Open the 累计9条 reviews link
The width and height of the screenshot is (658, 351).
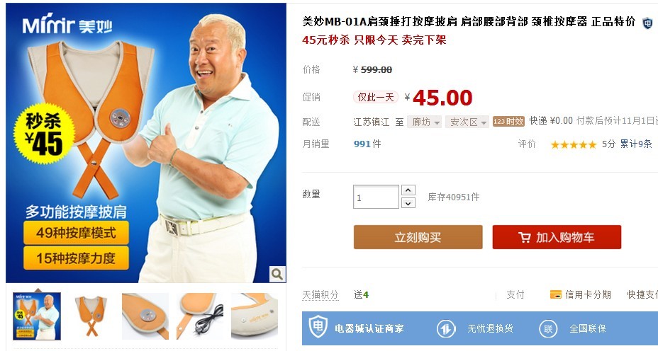(636, 144)
